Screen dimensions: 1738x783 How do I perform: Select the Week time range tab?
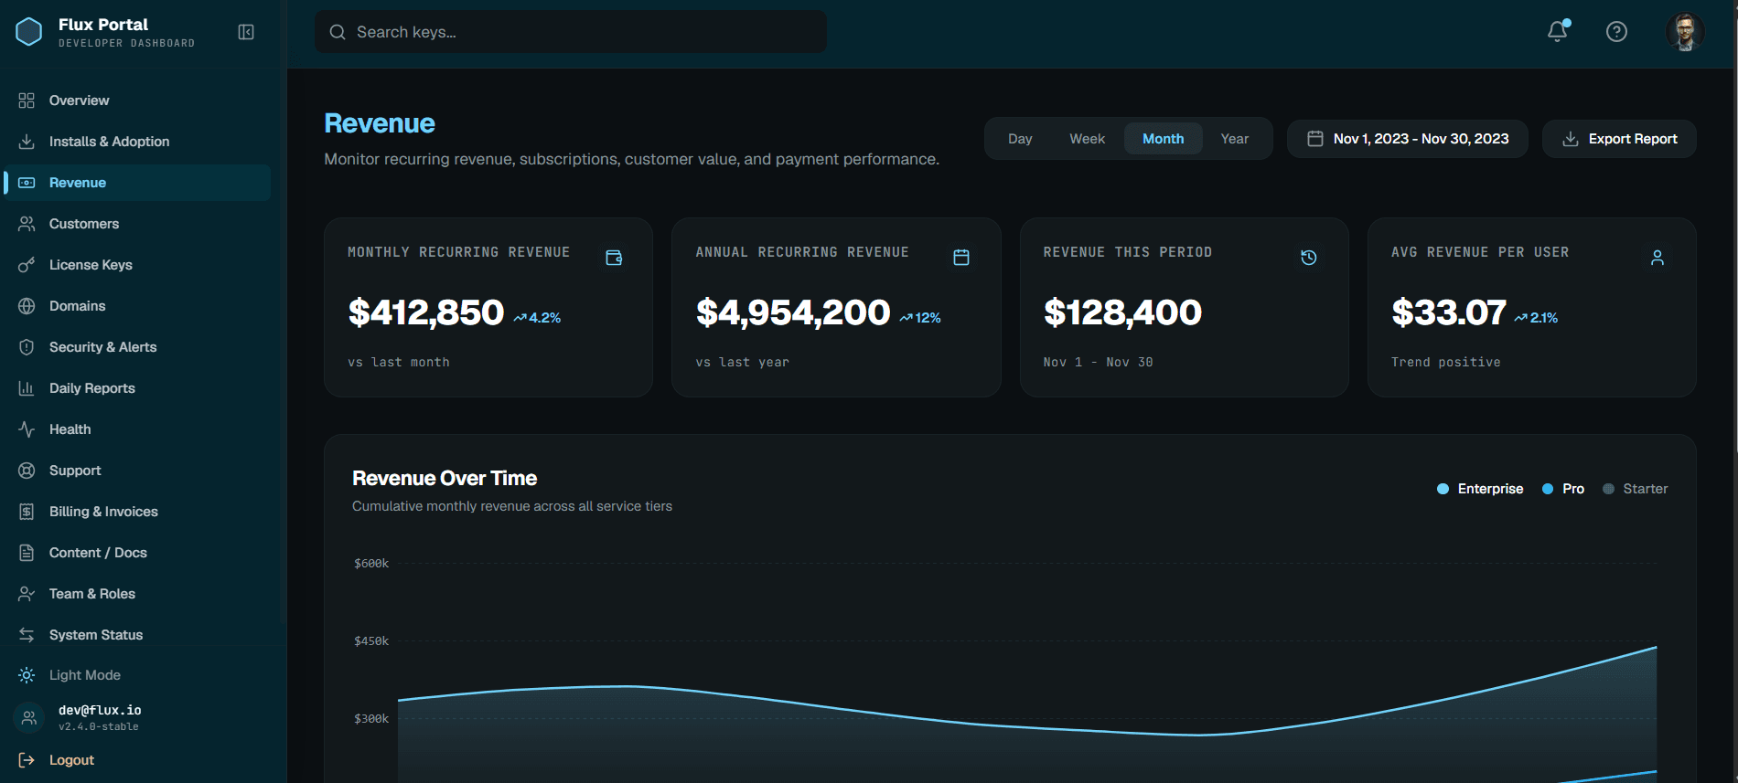[1088, 139]
